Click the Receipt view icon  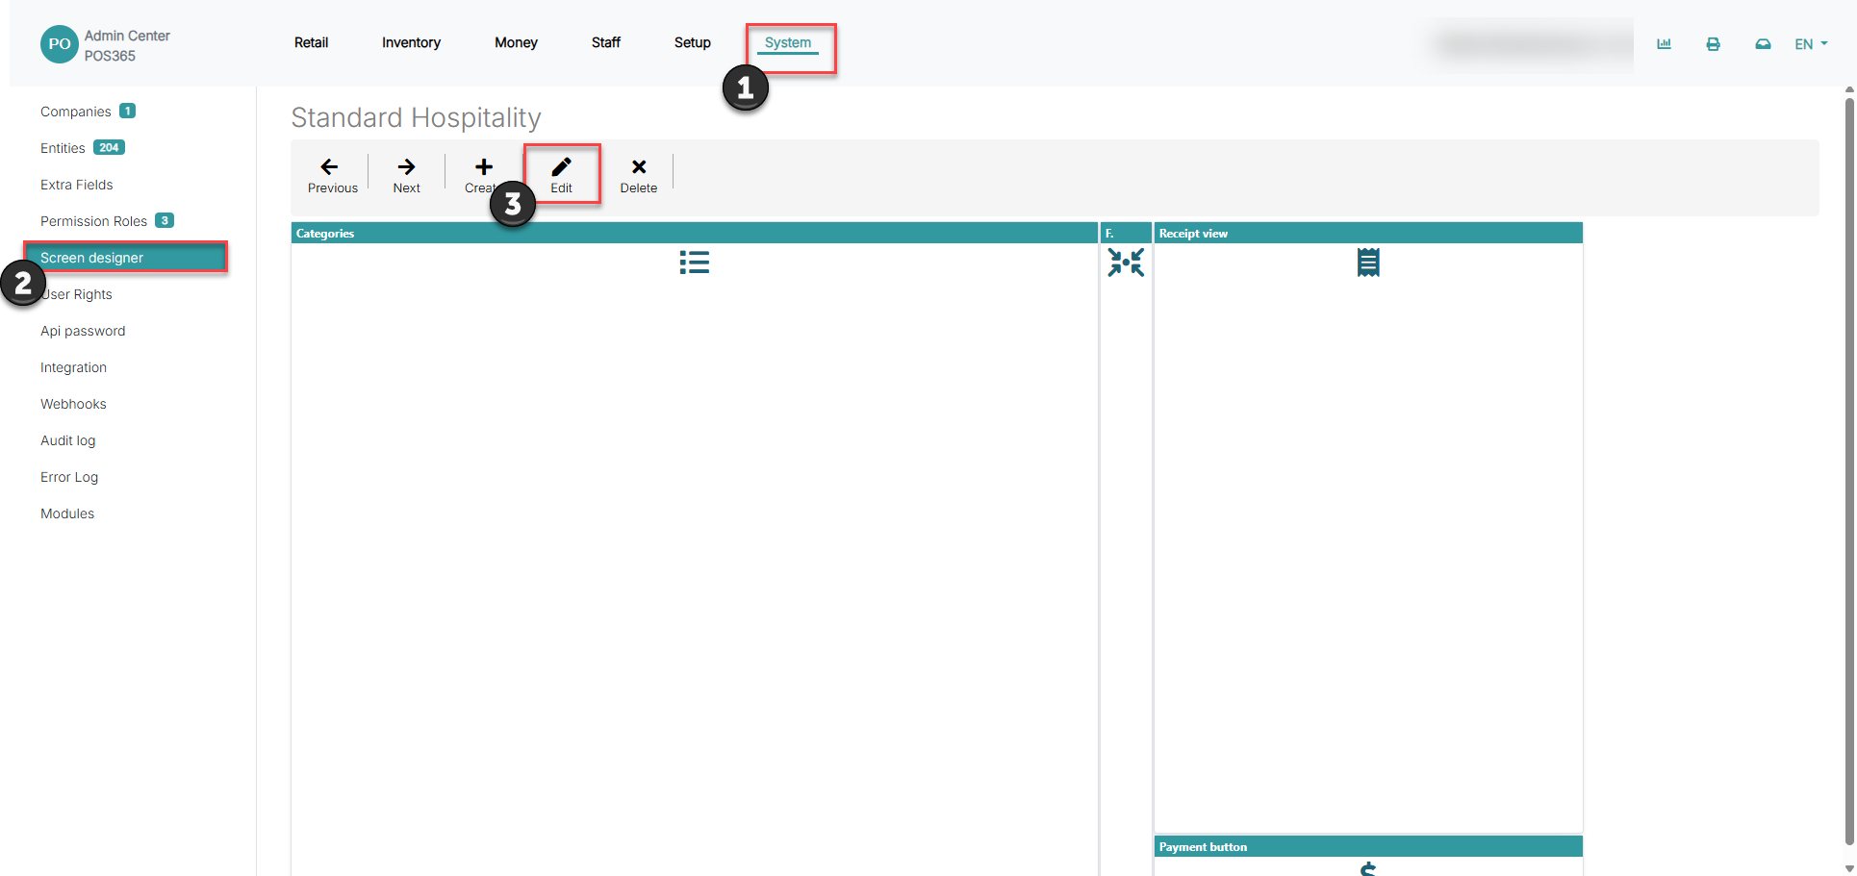pyautogui.click(x=1368, y=263)
